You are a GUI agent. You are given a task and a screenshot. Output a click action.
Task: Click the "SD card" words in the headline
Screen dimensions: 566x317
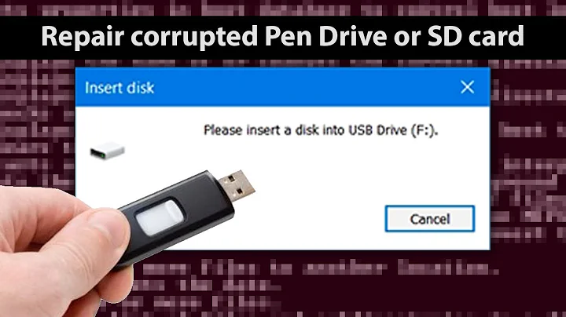[x=476, y=36]
